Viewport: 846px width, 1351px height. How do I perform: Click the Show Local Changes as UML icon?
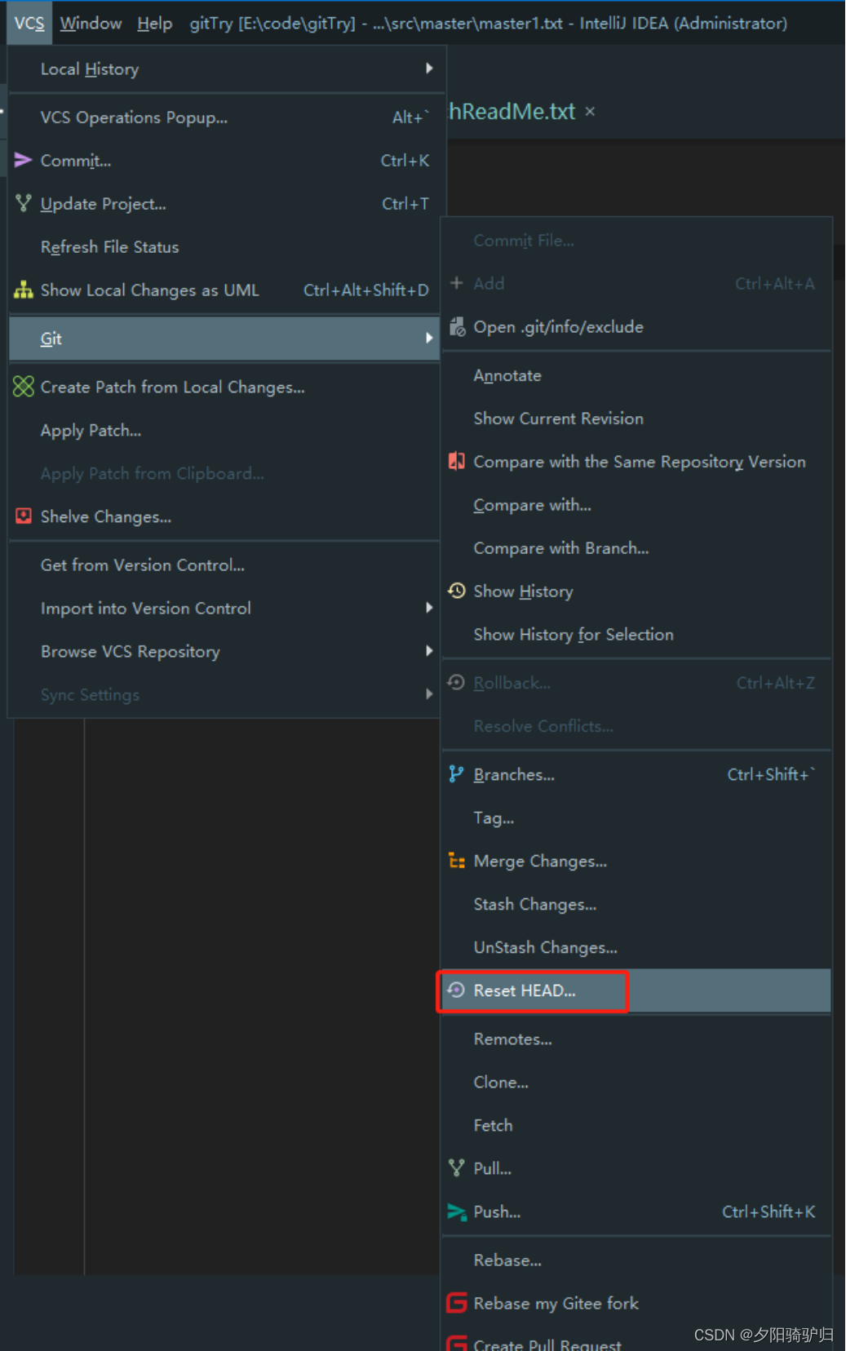click(x=23, y=290)
